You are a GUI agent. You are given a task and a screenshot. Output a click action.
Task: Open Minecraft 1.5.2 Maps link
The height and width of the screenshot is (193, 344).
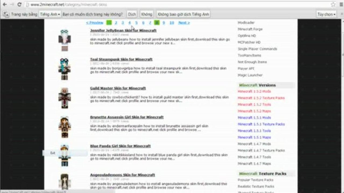pyautogui.click(x=254, y=111)
